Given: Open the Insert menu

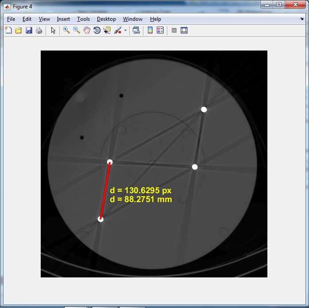Looking at the screenshot, I should coord(63,19).
